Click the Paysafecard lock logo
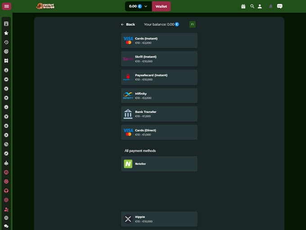 [x=128, y=77]
